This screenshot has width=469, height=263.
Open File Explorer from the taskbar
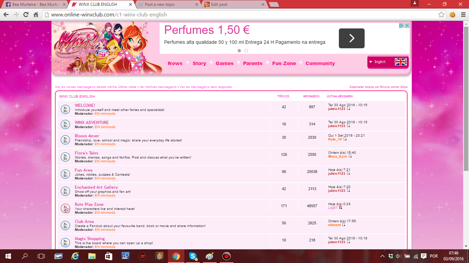(x=92, y=256)
